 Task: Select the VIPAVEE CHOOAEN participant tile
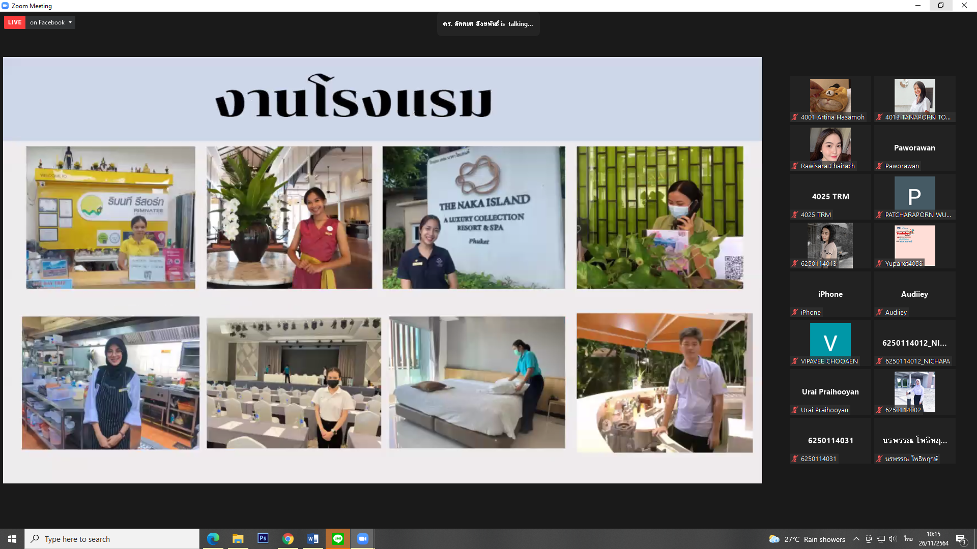tap(830, 343)
